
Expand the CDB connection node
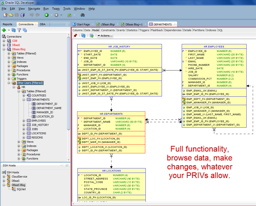tap(4, 41)
